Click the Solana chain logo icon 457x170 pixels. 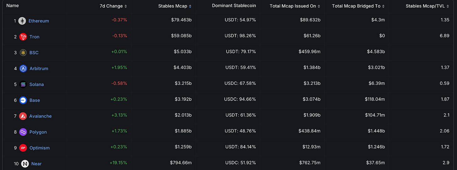pos(23,85)
